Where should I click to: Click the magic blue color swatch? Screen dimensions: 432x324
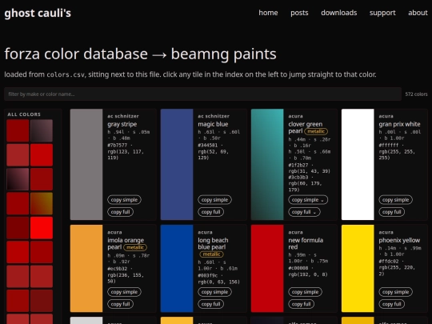(x=177, y=165)
